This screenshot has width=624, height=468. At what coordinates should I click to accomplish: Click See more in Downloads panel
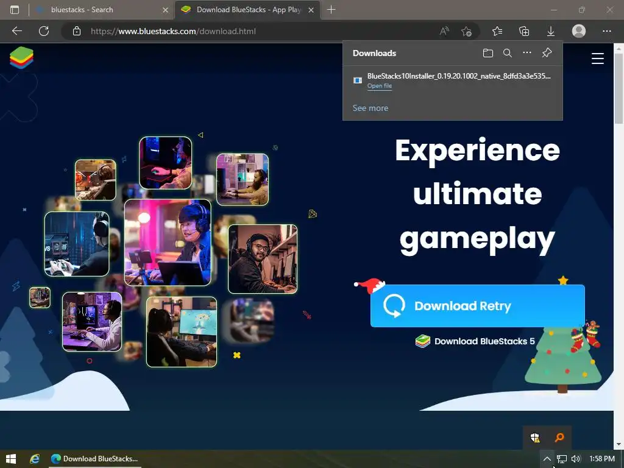(370, 108)
